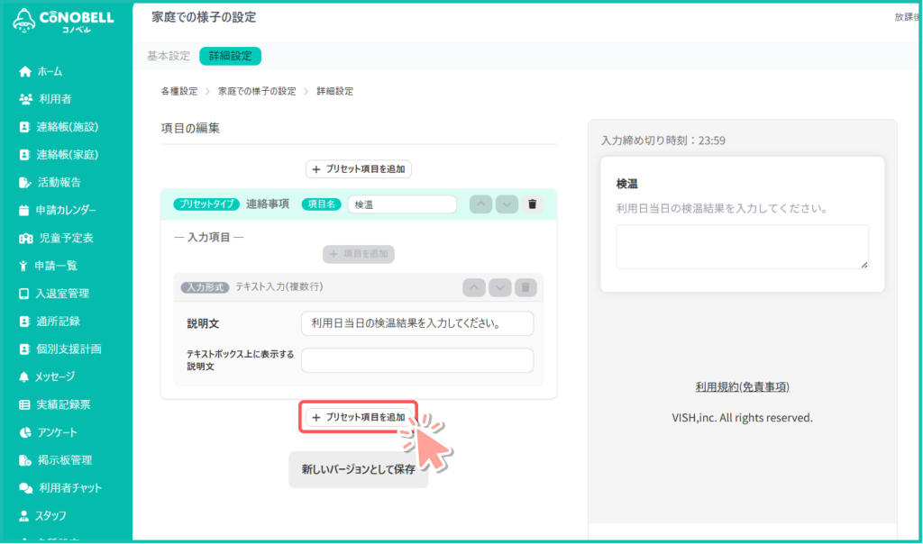Viewport: 923px width, 544px height.
Task: Go to 申請カレンダー in the sidebar
Action: [x=66, y=210]
